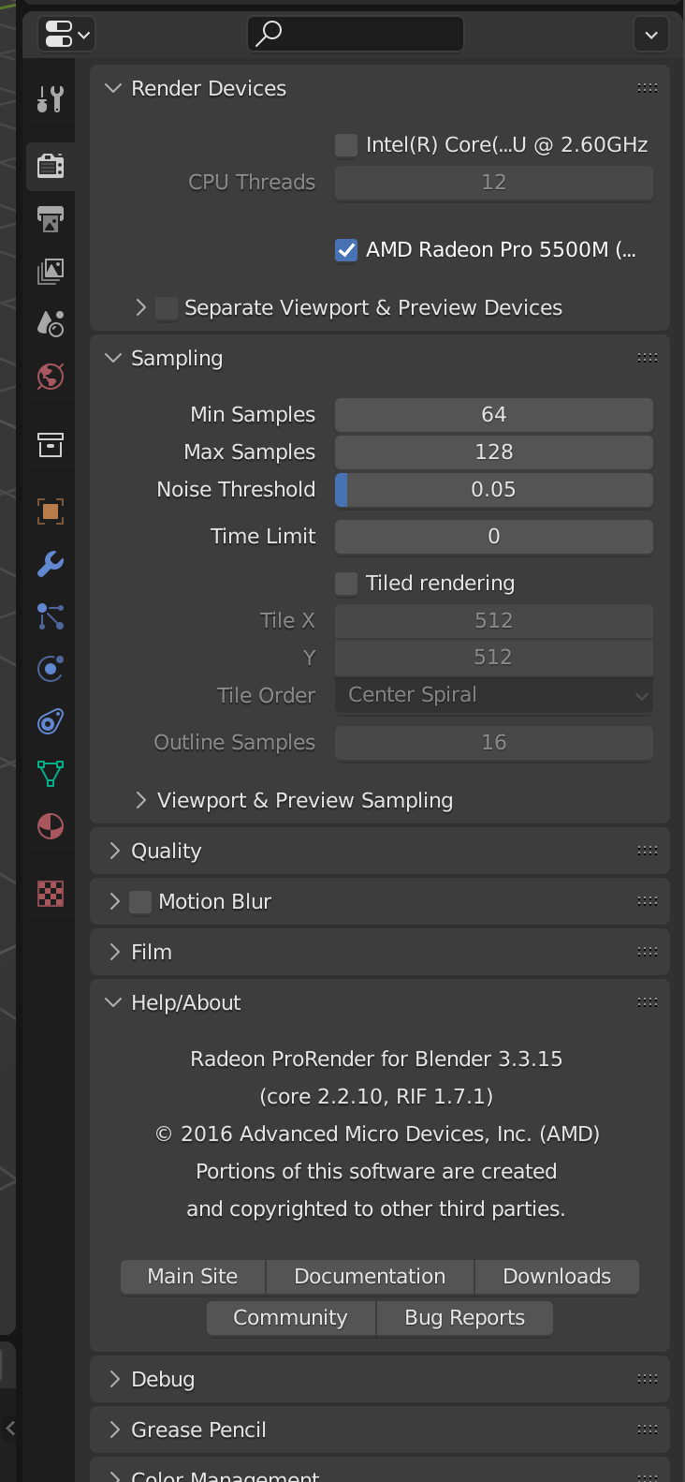Enable the Intel Core CPU render device
The image size is (685, 1482).
point(345,144)
